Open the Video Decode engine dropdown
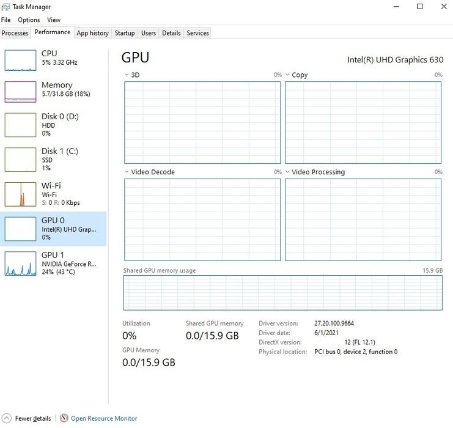The height and width of the screenshot is (428, 453). click(127, 172)
